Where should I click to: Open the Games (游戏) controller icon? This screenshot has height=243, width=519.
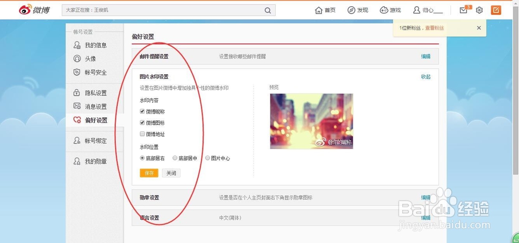[384, 10]
